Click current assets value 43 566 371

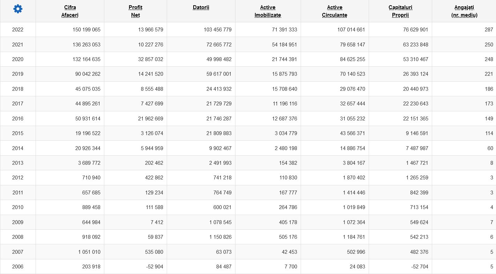pos(353,133)
